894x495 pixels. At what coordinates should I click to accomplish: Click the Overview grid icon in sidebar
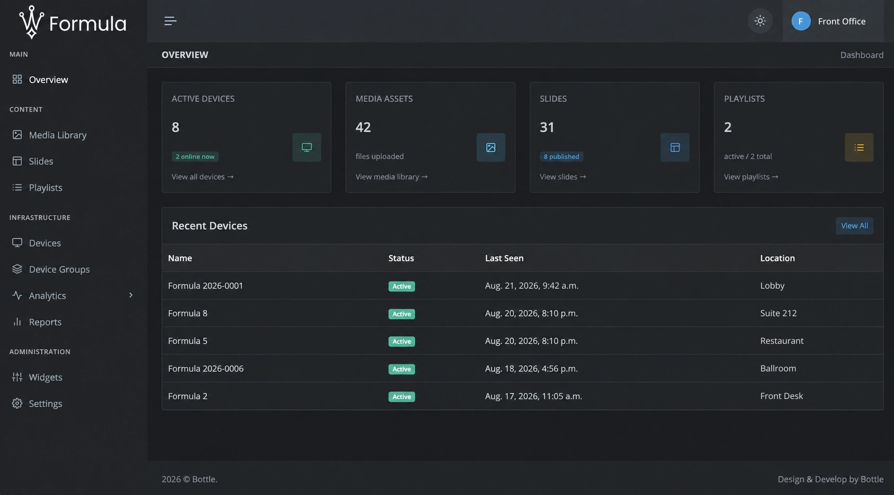(x=17, y=79)
